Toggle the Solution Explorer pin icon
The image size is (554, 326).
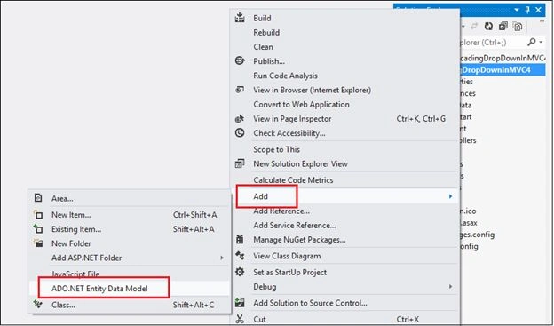527,10
